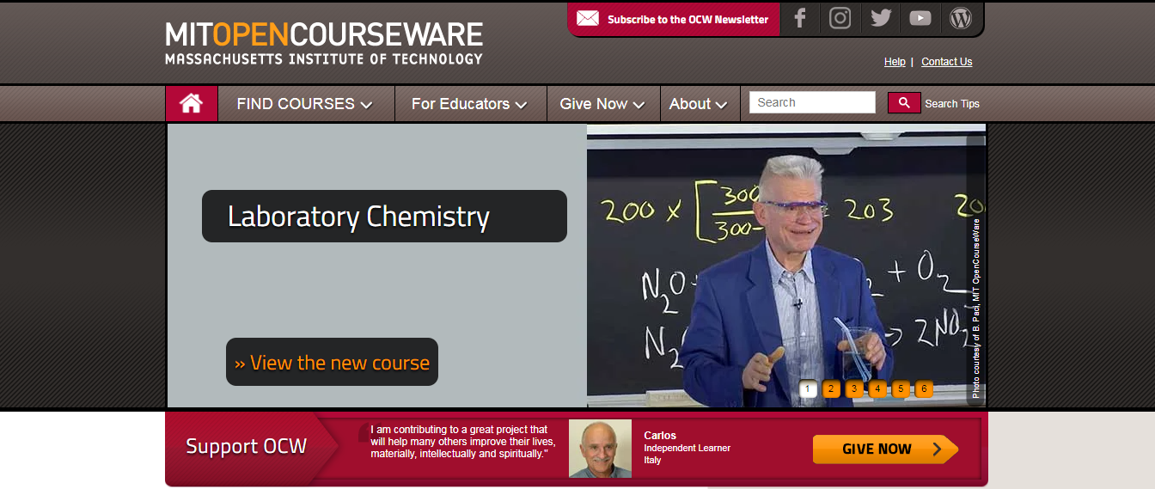Go to the home page icon
The image size is (1155, 489).
191,104
